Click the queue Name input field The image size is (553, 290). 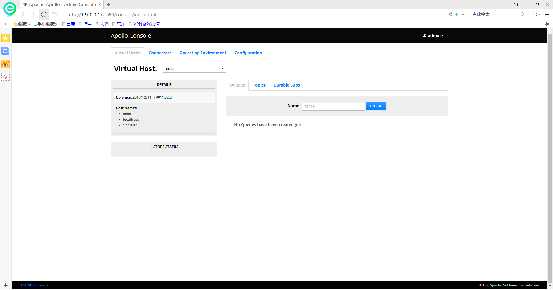coord(333,106)
